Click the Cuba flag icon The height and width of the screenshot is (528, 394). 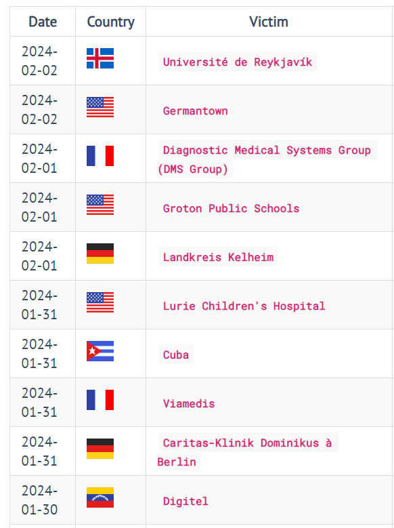coord(100,351)
